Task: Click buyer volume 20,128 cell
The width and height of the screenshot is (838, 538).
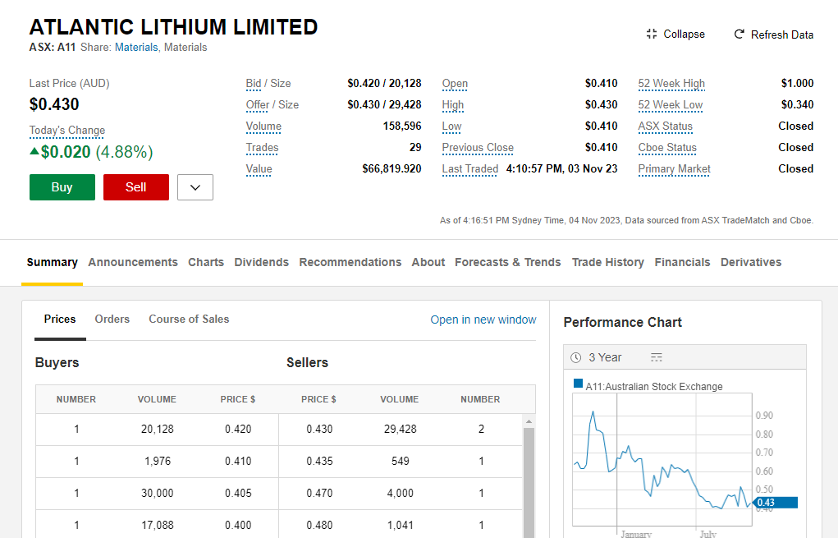Action: coord(157,429)
